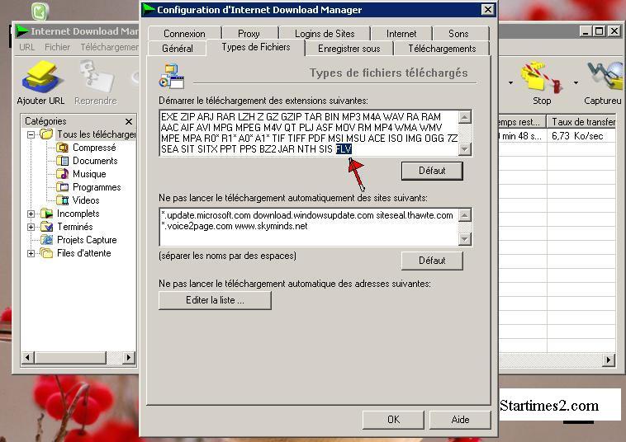
Task: Switch to the Proxy tab
Action: [249, 34]
